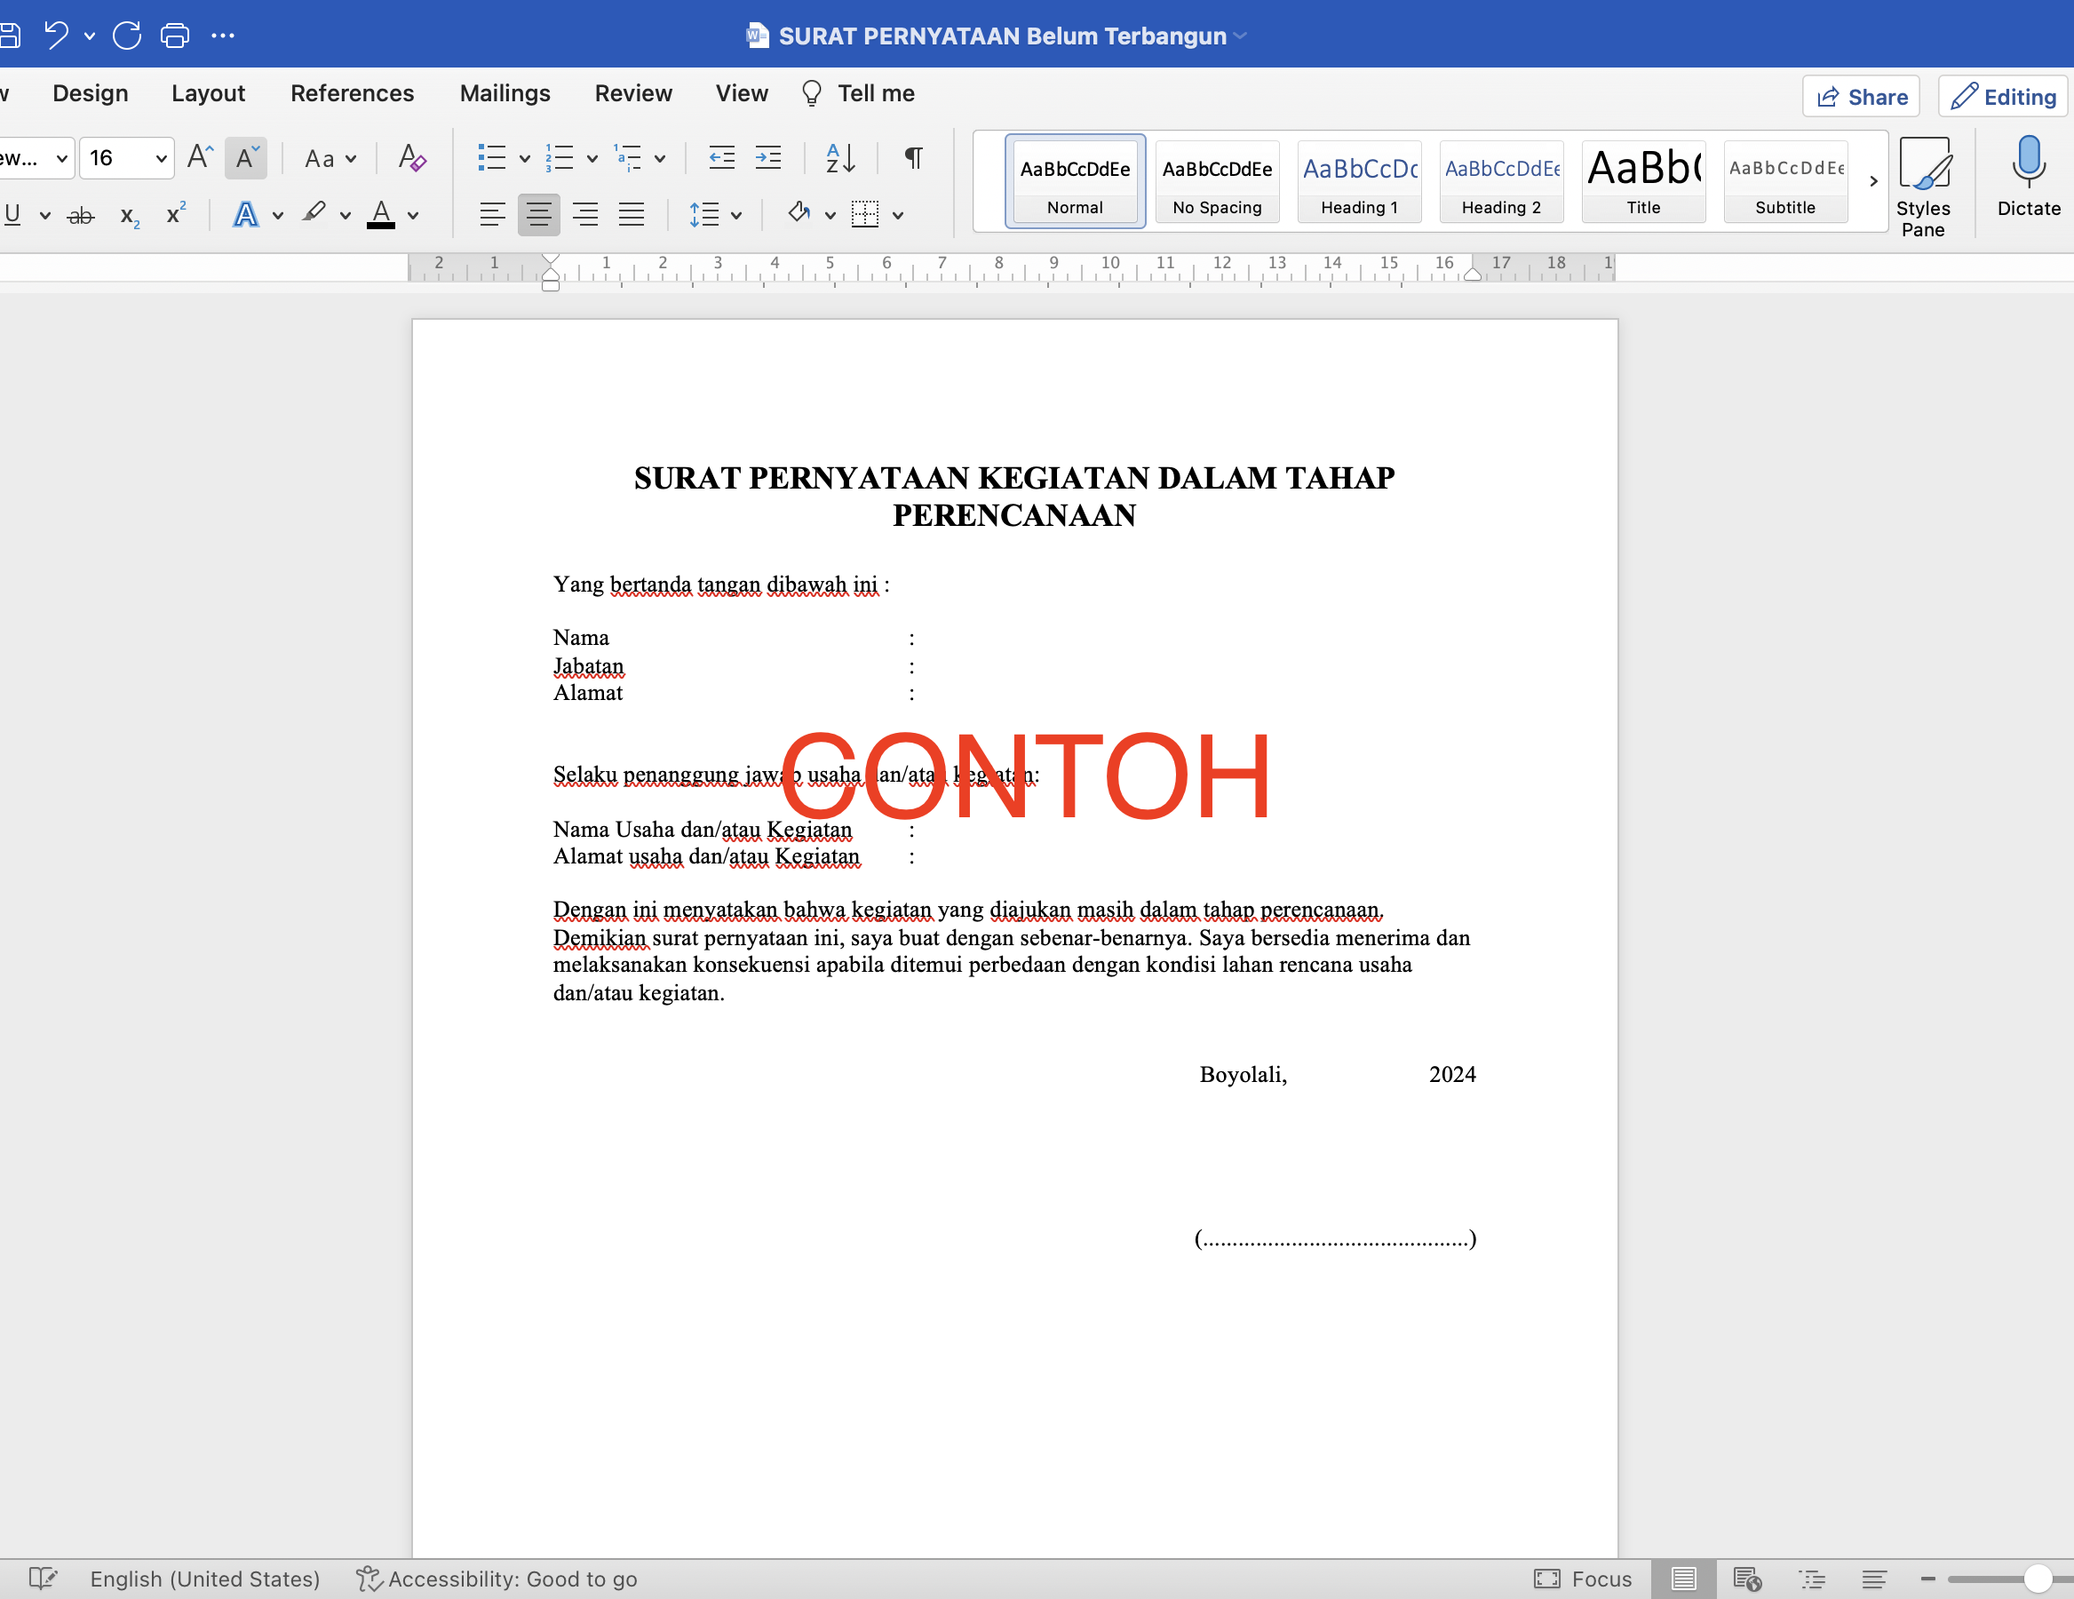Expand the styles gallery arrow
The image size is (2074, 1599).
(x=1872, y=180)
